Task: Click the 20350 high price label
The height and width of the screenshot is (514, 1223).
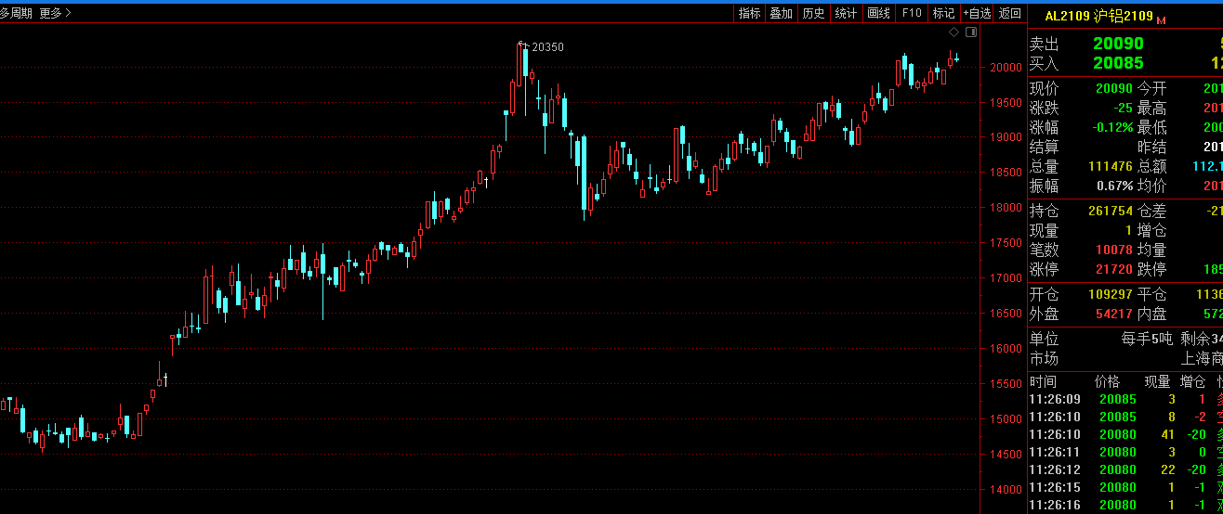Action: [x=546, y=47]
